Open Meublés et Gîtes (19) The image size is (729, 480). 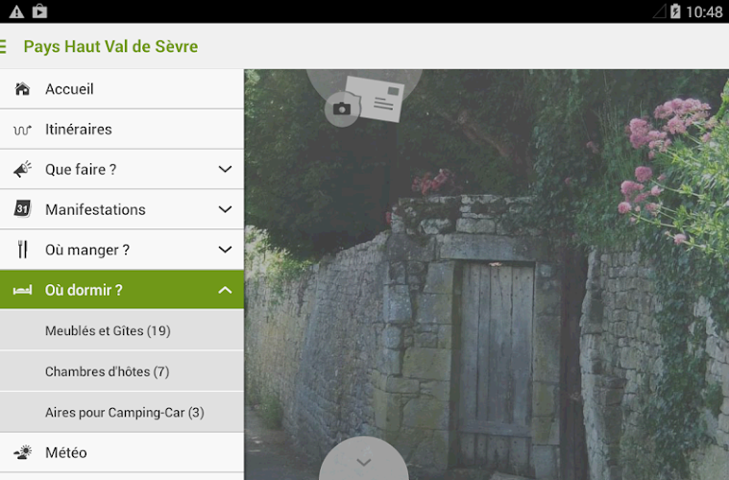tap(122, 330)
